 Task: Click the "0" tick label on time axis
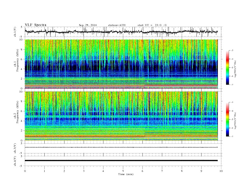pos(25,171)
